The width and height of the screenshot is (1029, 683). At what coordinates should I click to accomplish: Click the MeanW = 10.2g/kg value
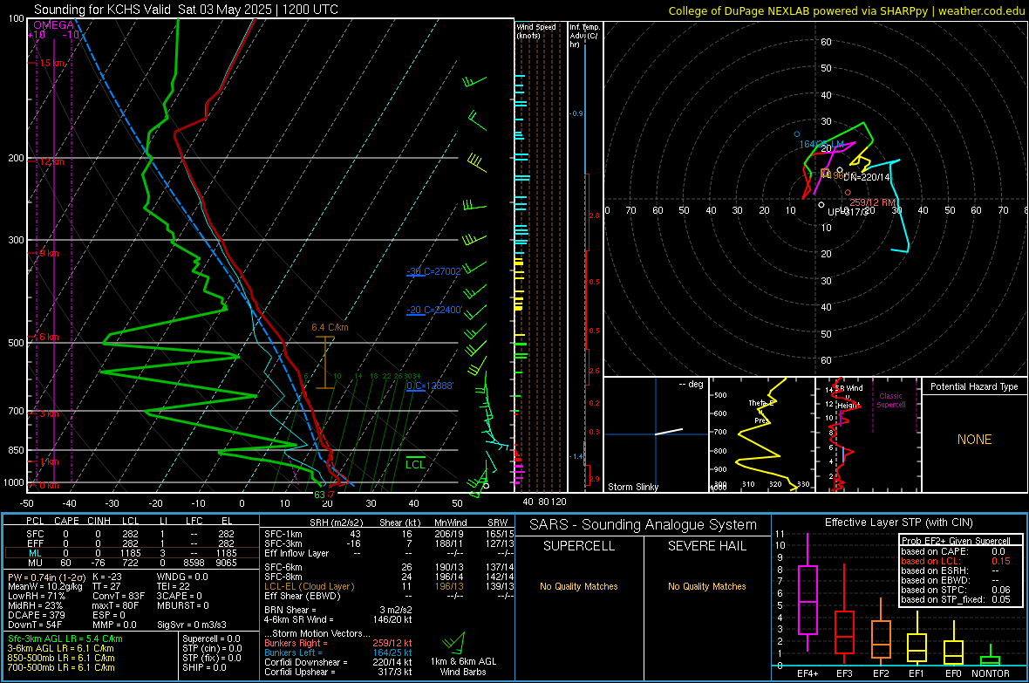coord(45,586)
